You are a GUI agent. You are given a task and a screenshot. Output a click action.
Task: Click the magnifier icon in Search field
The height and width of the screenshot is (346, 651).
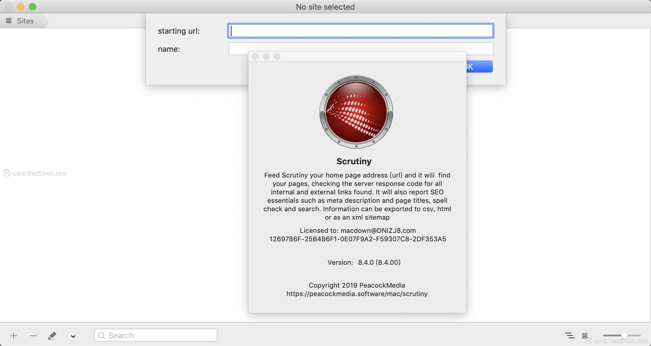102,335
